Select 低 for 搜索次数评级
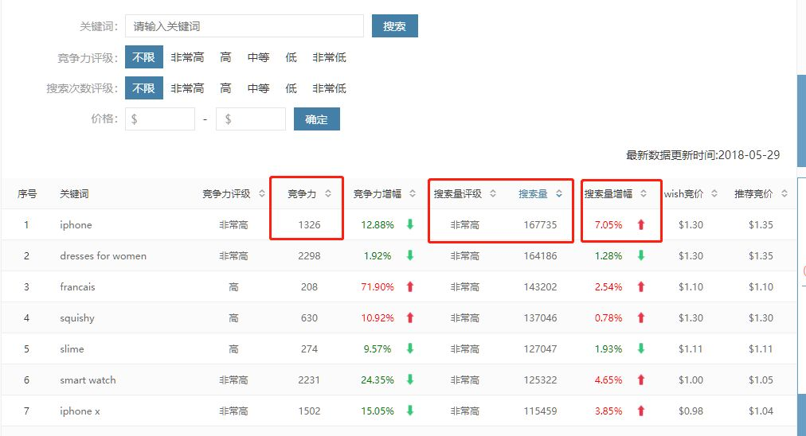The image size is (806, 436). pyautogui.click(x=291, y=88)
